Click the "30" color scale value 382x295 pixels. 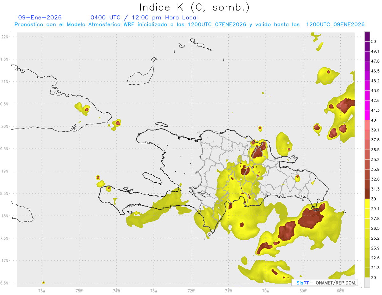click(374, 199)
